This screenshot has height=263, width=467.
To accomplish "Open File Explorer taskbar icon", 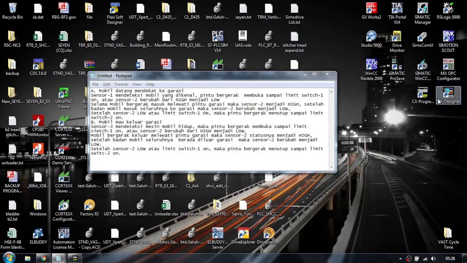I will coord(28,258).
